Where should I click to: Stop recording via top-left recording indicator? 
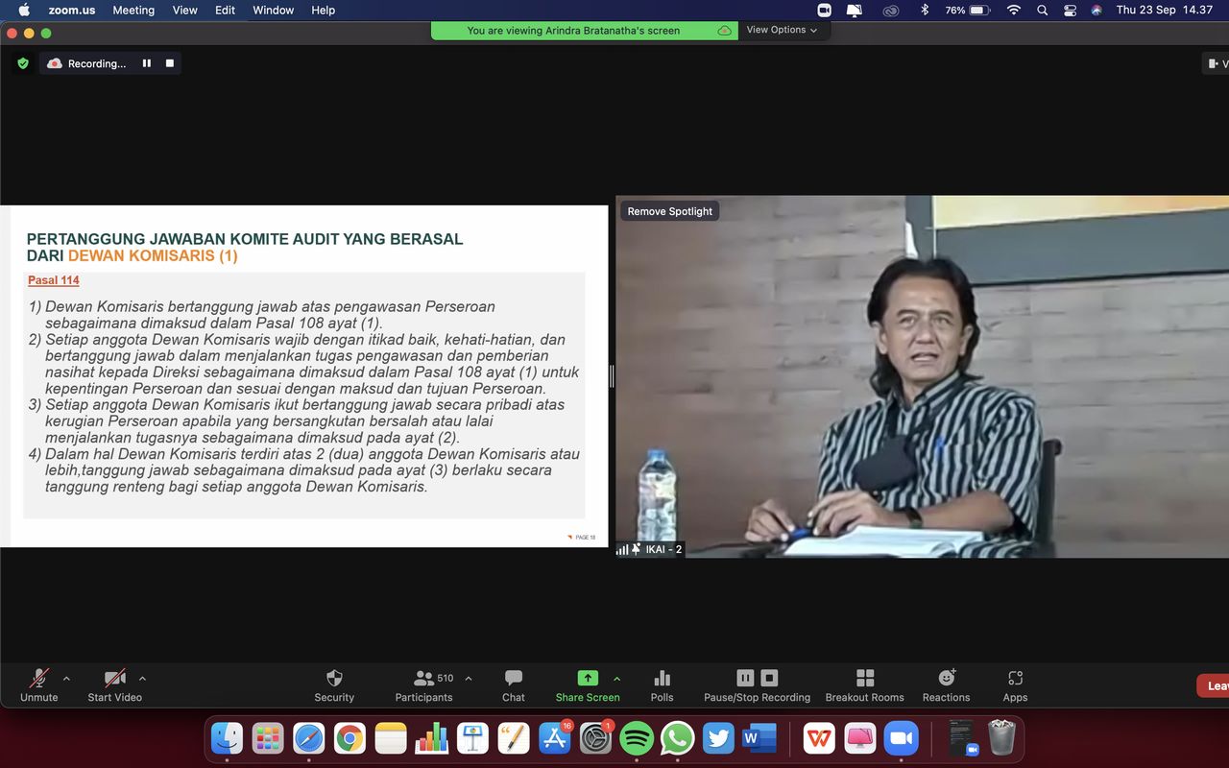pos(170,63)
